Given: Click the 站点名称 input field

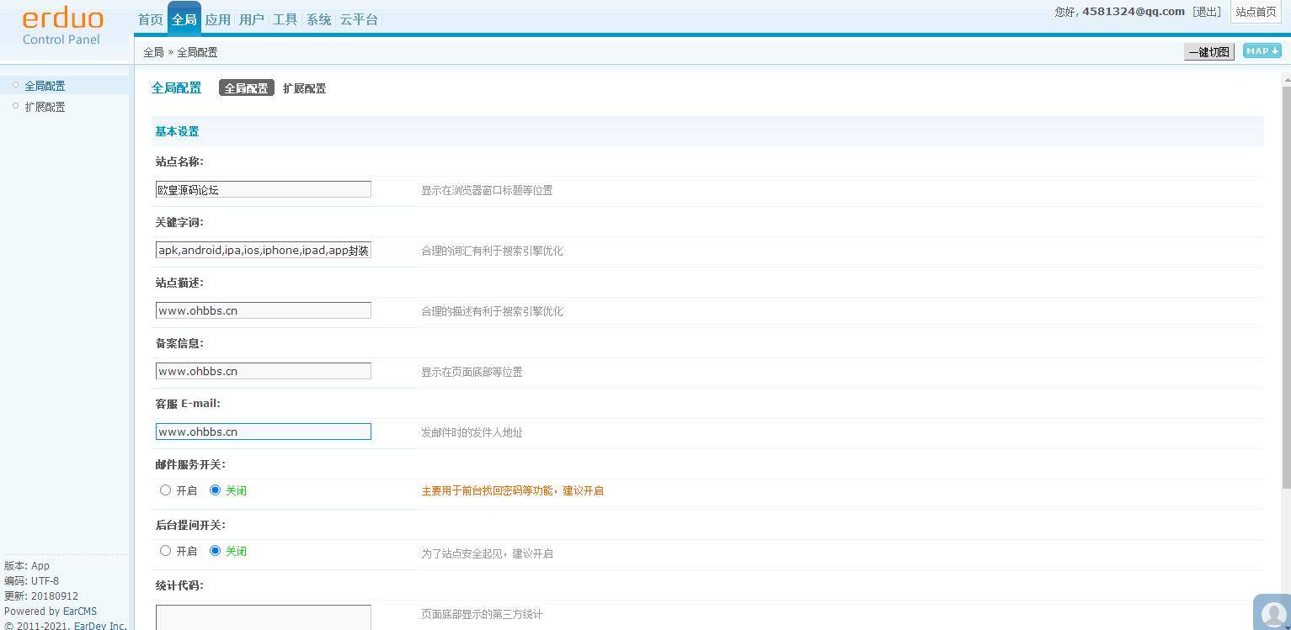Looking at the screenshot, I should (263, 190).
